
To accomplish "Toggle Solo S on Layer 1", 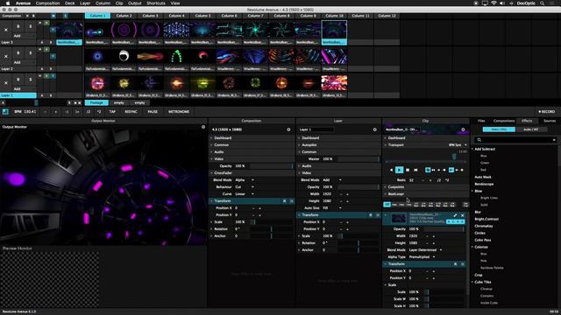I will (x=31, y=80).
